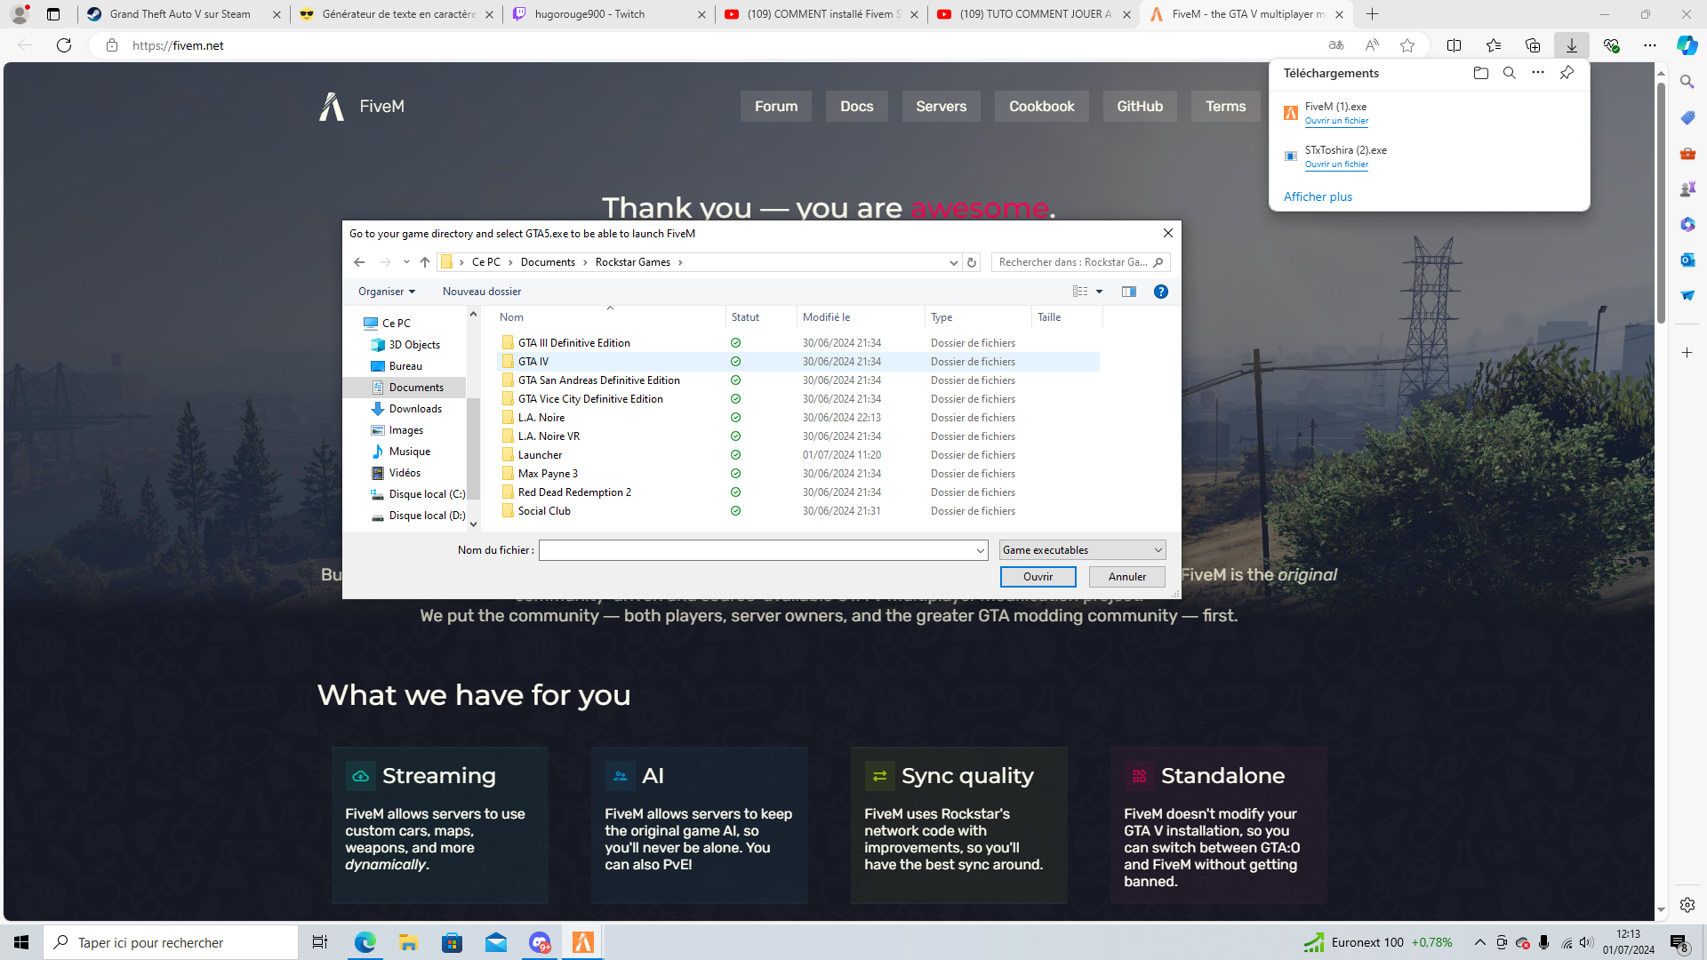Viewport: 1707px width, 960px height.
Task: Open Edge collections icon
Action: (1532, 45)
